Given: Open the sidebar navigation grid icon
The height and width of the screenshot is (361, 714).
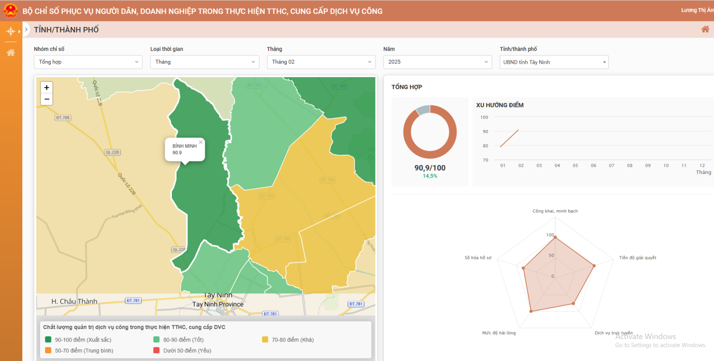Looking at the screenshot, I should (10, 31).
